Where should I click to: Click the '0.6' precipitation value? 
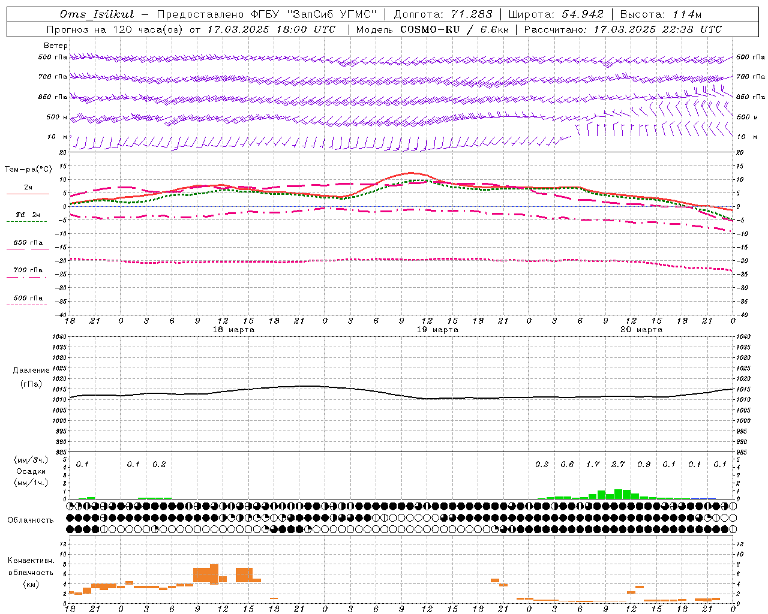point(567,464)
